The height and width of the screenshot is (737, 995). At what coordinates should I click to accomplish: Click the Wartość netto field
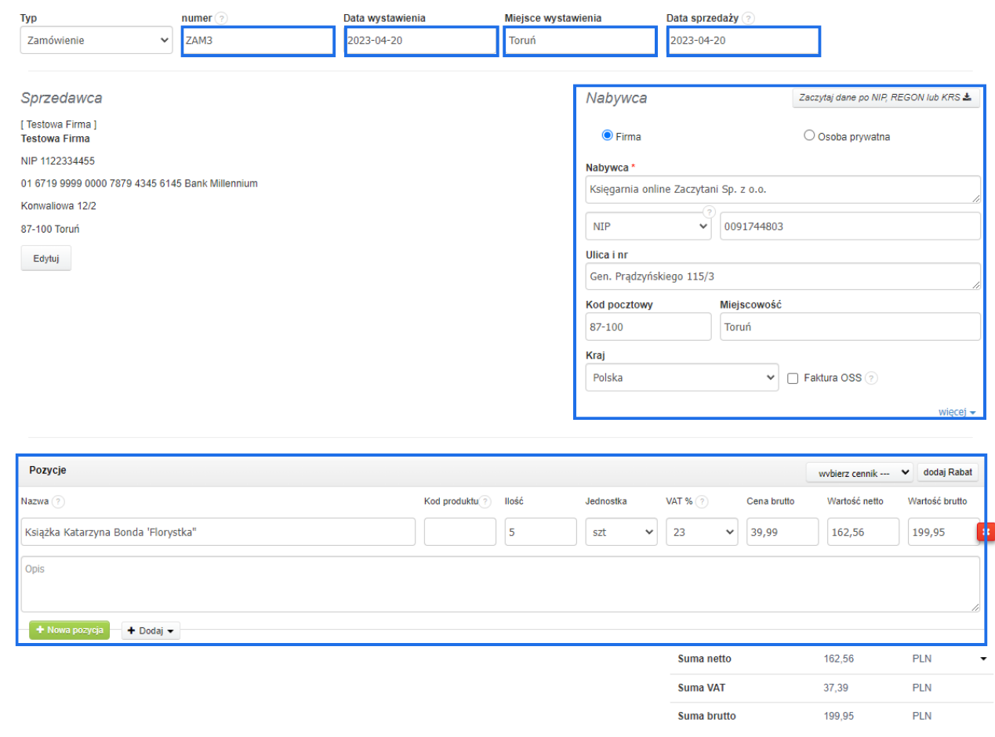(x=863, y=532)
